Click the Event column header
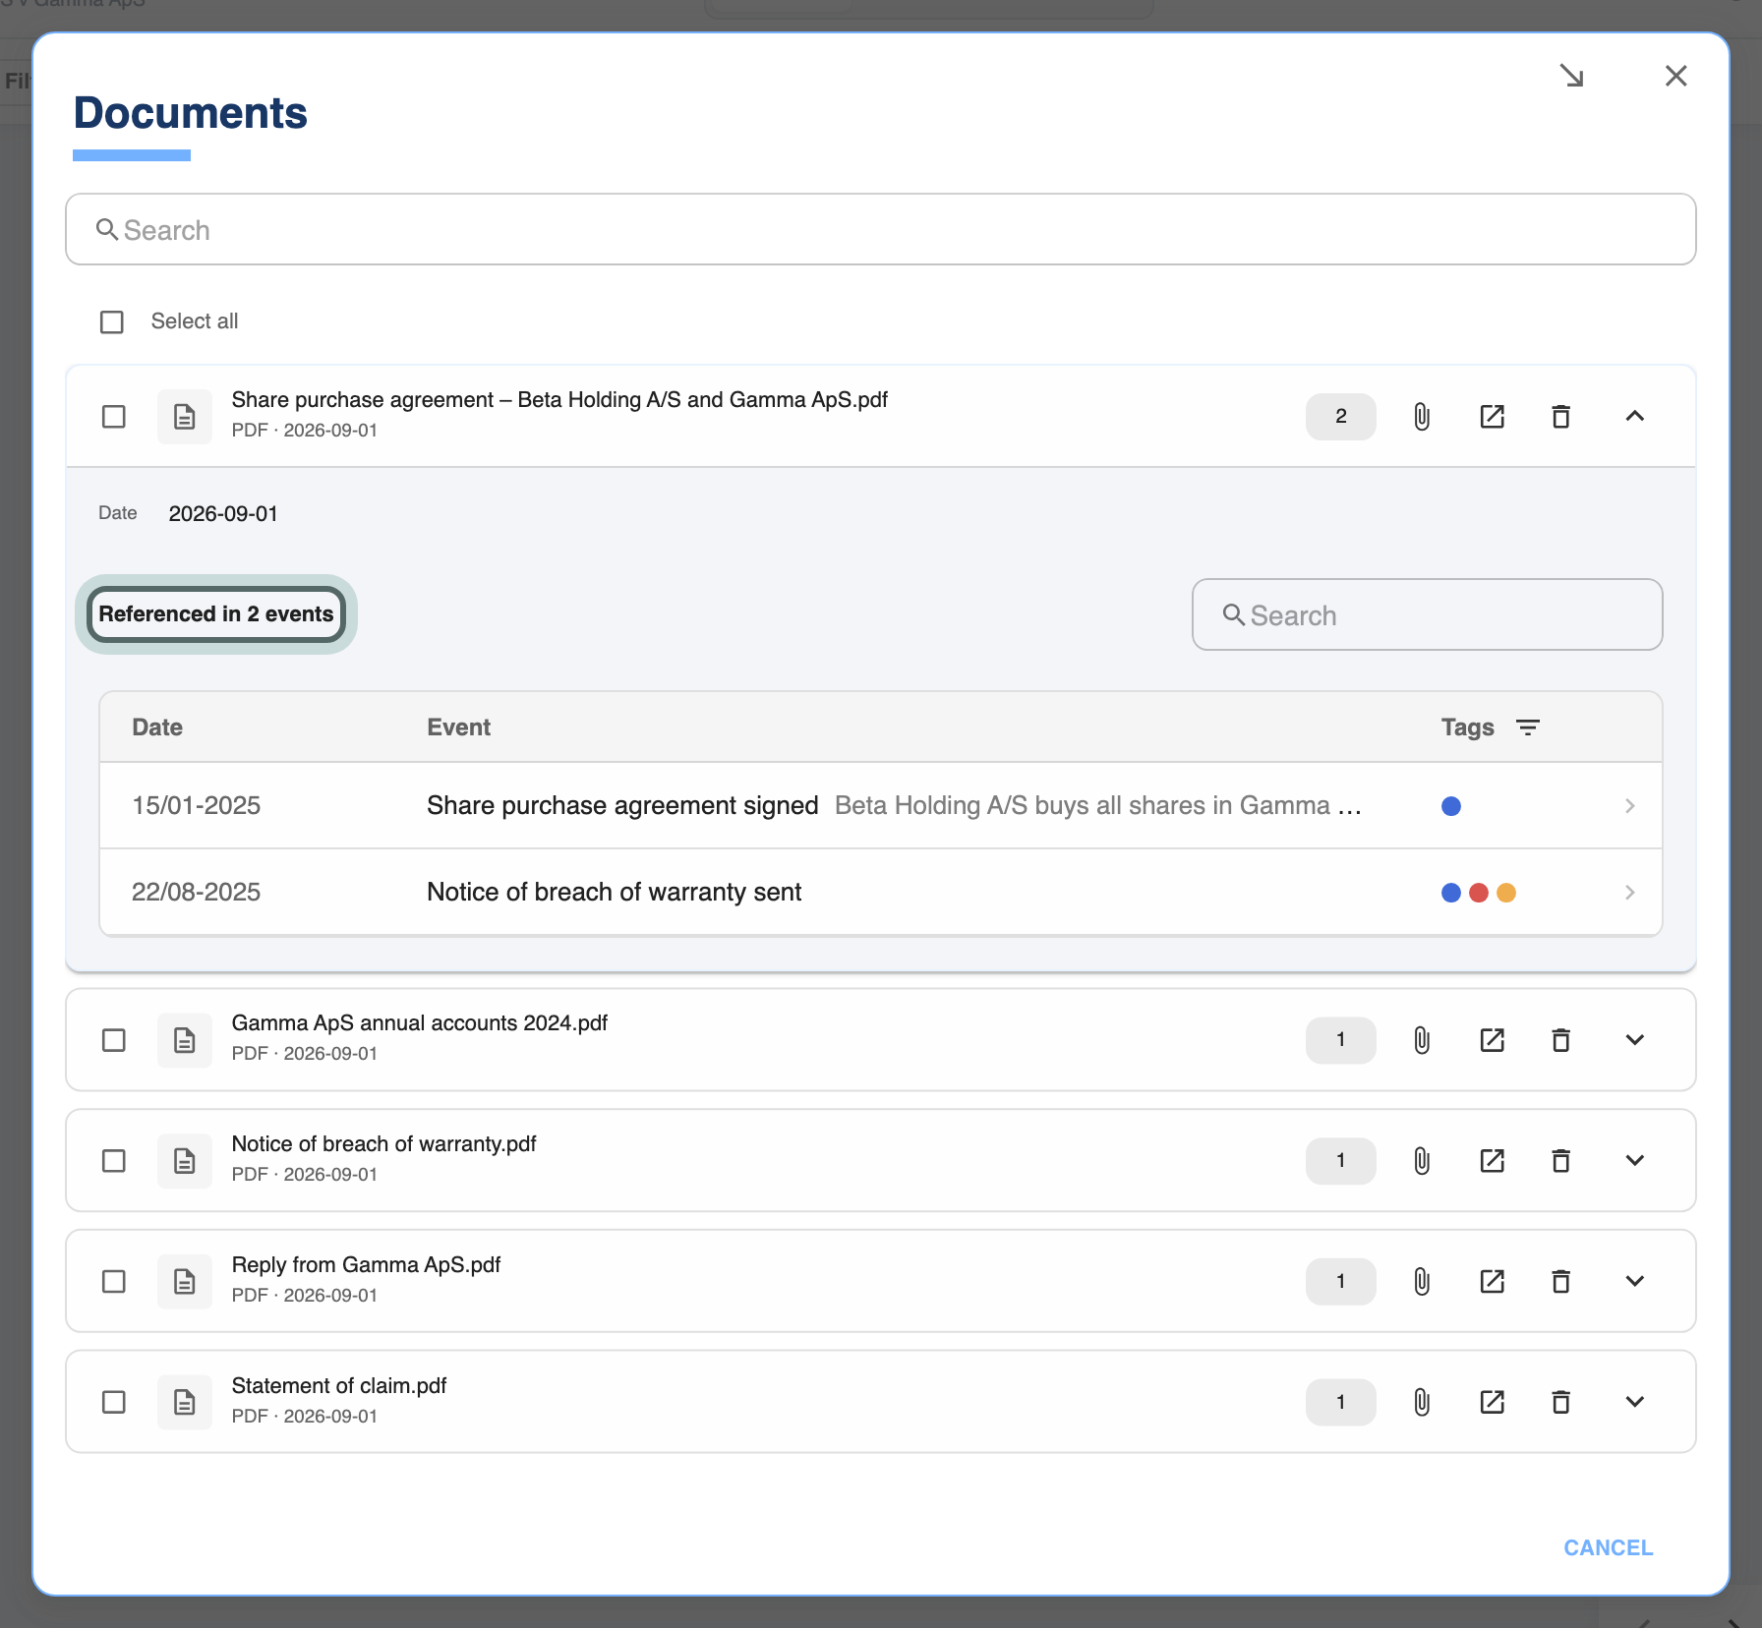Viewport: 1762px width, 1628px height. (458, 727)
